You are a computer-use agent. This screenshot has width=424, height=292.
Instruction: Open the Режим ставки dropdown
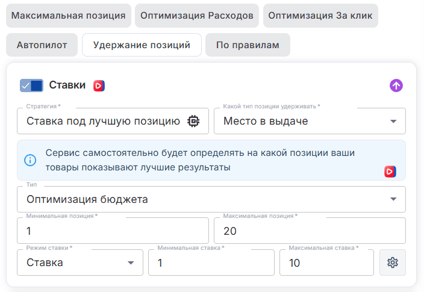(x=80, y=262)
